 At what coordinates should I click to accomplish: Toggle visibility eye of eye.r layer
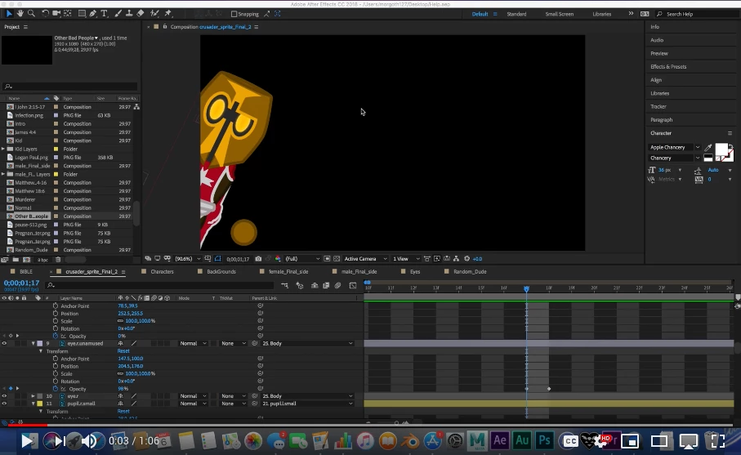4,396
